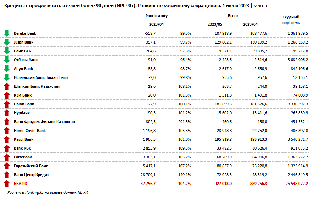Click the red up arrow beside Банк ЦентрКредит
Viewport: 309px width, 197px height.
7,175
